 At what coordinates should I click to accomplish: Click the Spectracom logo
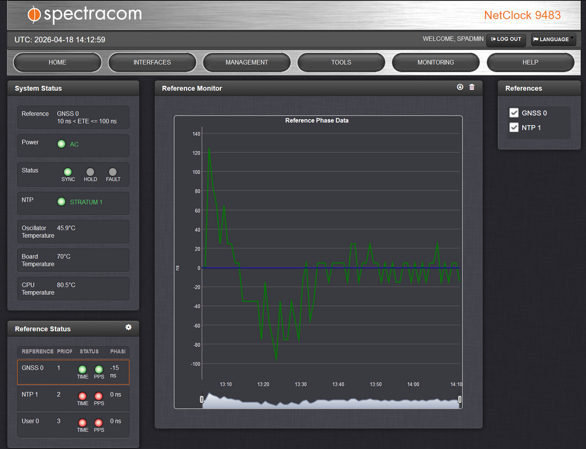85,14
